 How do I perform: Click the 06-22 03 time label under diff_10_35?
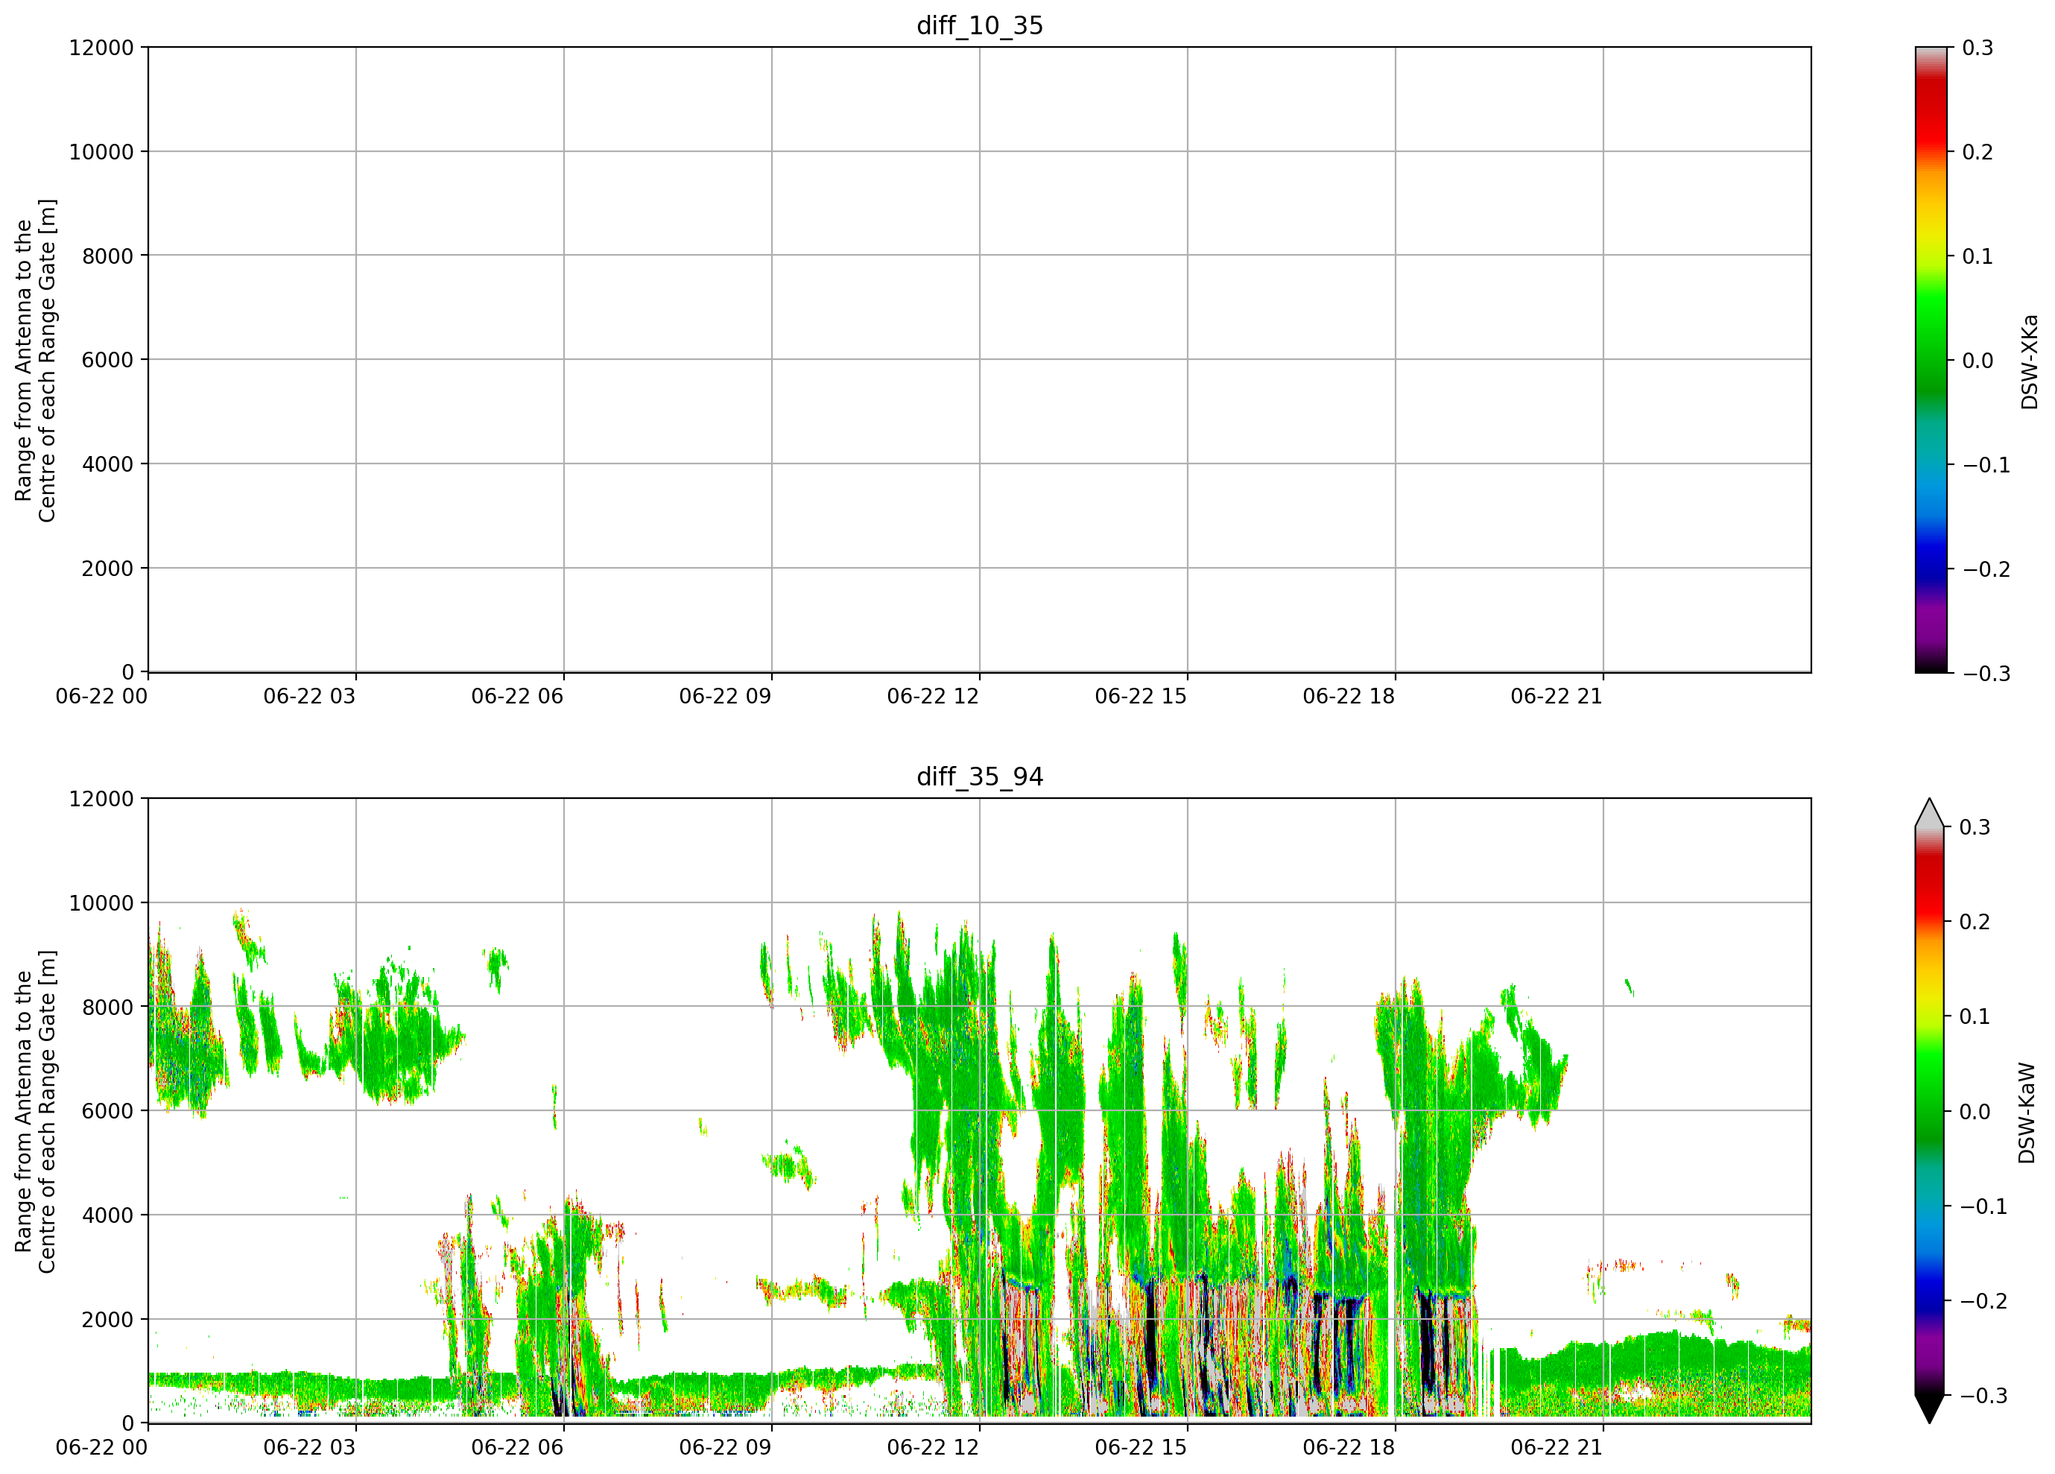pos(310,697)
